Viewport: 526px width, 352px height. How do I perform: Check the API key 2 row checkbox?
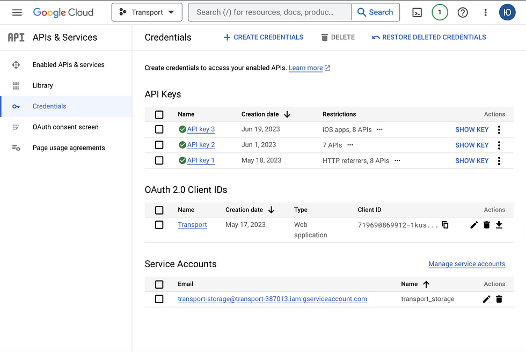coord(159,145)
